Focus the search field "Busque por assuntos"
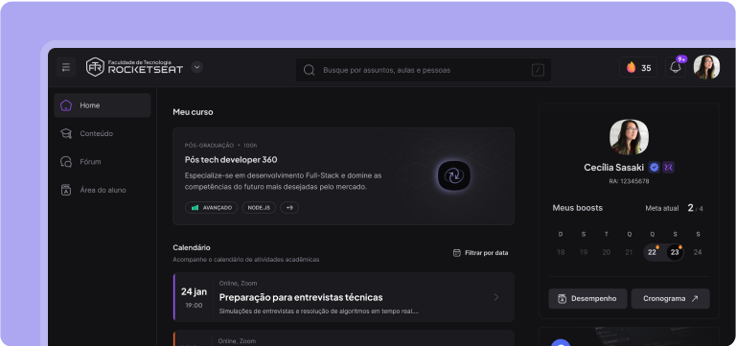The height and width of the screenshot is (346, 736). click(424, 70)
